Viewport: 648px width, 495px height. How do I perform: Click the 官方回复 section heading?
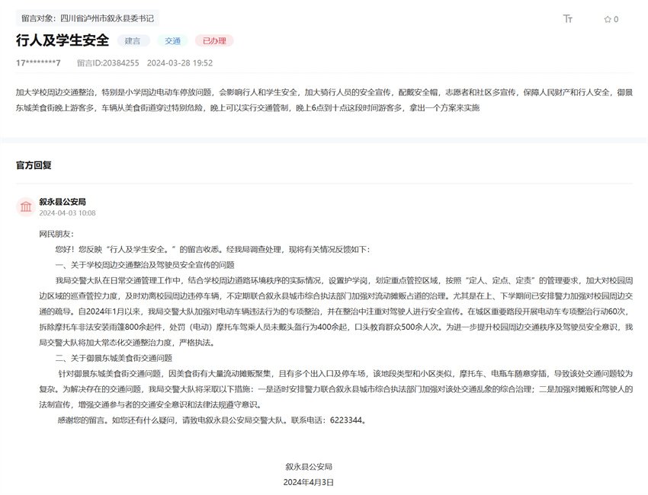point(34,164)
